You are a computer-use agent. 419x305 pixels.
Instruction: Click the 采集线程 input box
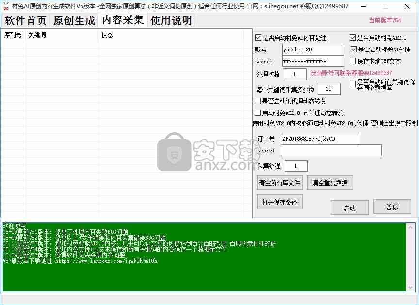[296, 166]
